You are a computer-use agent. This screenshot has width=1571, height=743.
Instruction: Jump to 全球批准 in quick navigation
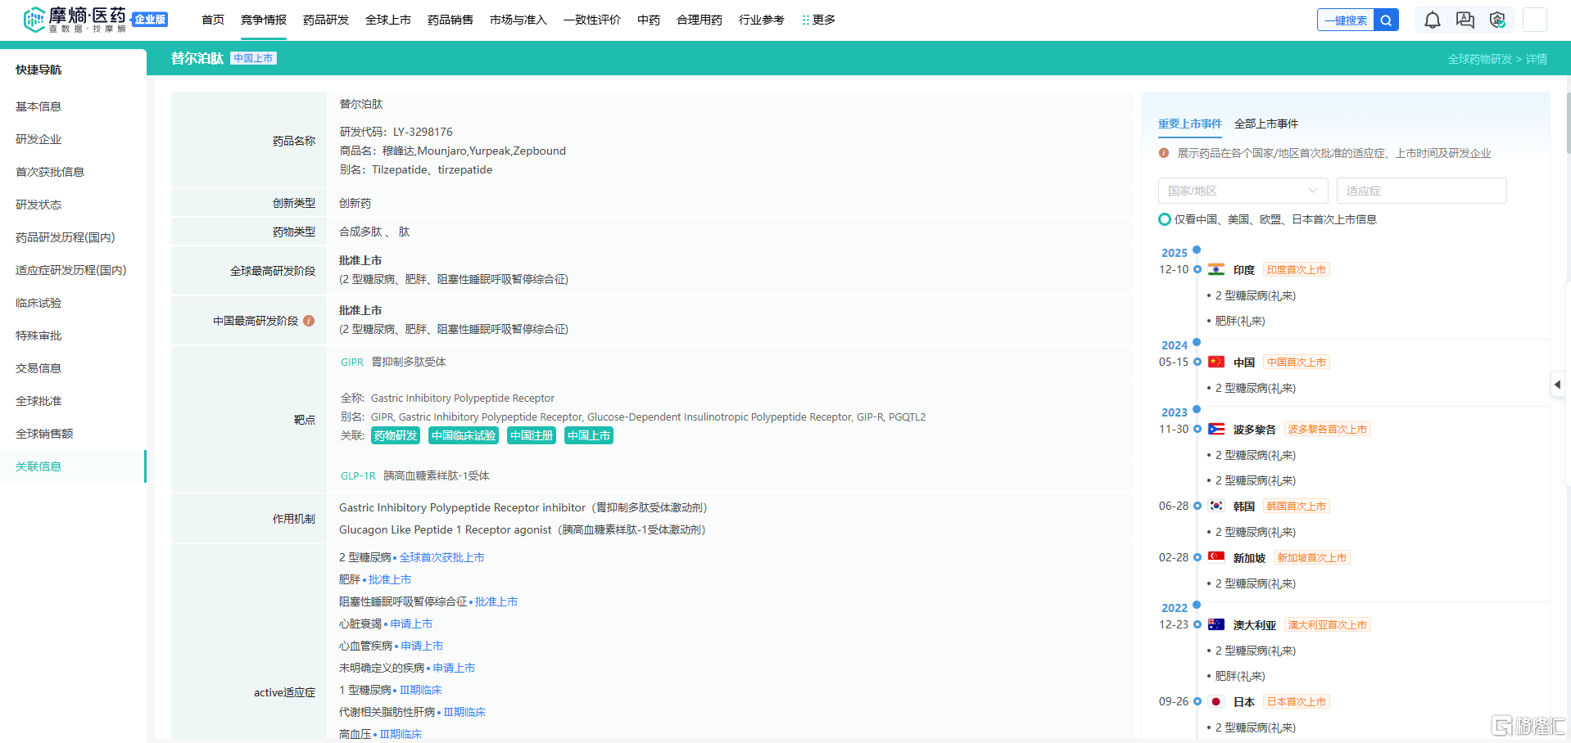[38, 401]
